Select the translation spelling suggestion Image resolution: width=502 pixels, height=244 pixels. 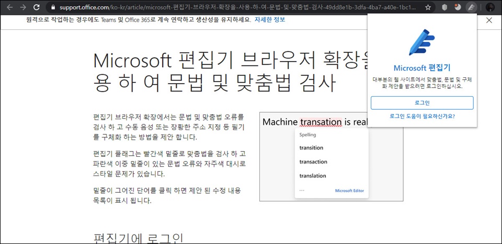313,176
